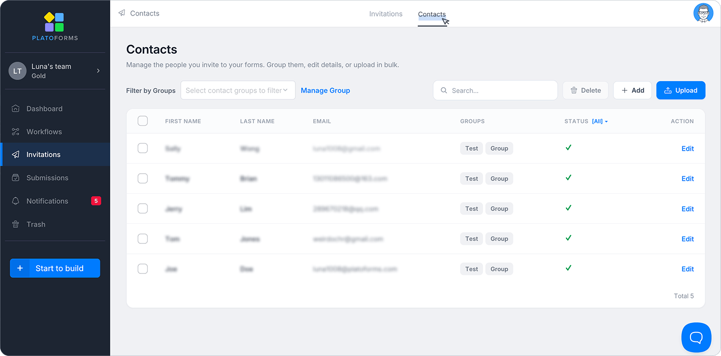Click the GROUPS column header
The height and width of the screenshot is (356, 721).
(x=472, y=121)
